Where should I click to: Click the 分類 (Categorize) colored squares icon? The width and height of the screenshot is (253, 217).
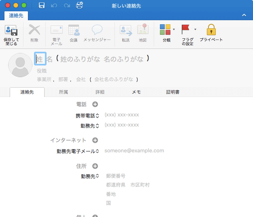coord(165,29)
